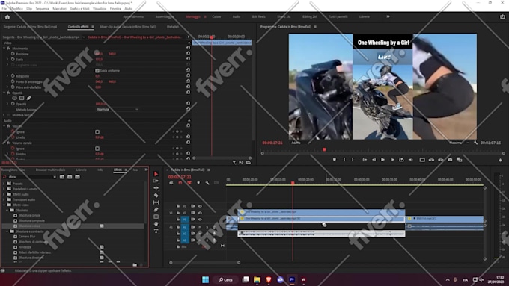Switch to the Audio workspace

tap(237, 16)
